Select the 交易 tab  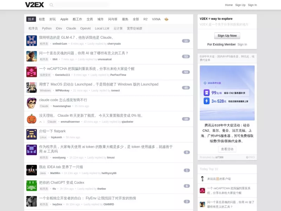90,19
